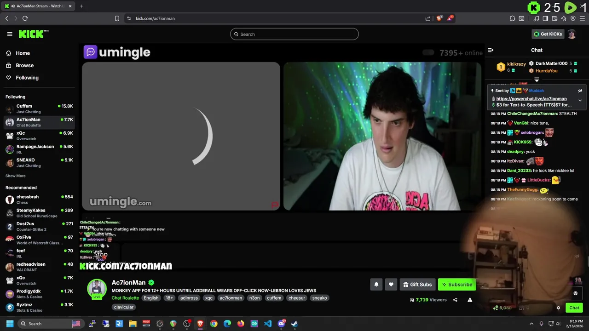
Task: Open redheadvixen VALORANT channel
Action: [x=39, y=267]
